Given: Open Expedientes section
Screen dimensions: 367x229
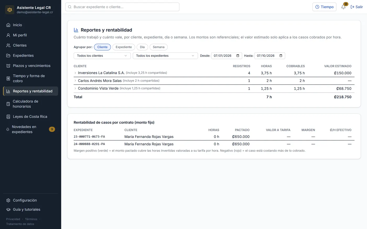Looking at the screenshot, I should [31, 56].
